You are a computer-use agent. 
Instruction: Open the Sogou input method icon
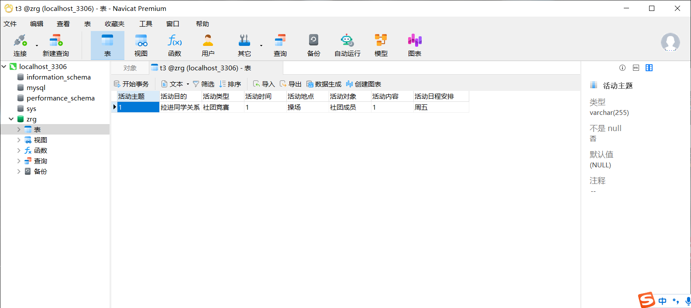coord(646,300)
